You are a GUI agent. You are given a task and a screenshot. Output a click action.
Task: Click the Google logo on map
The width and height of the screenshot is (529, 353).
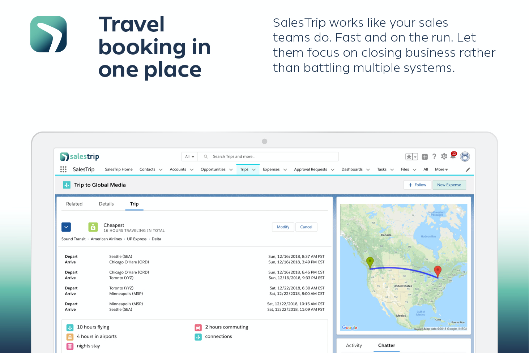point(350,328)
